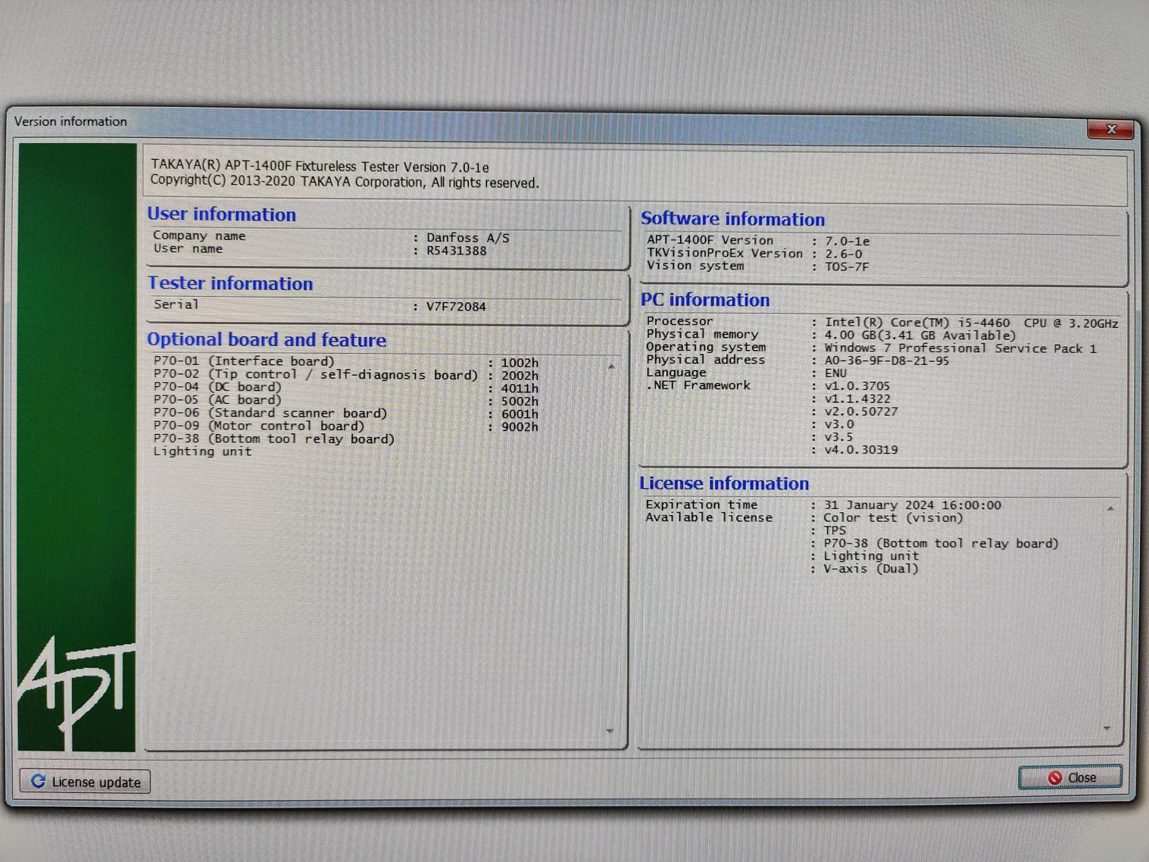
Task: Click the Vision system value TOS-7F
Action: pyautogui.click(x=846, y=267)
